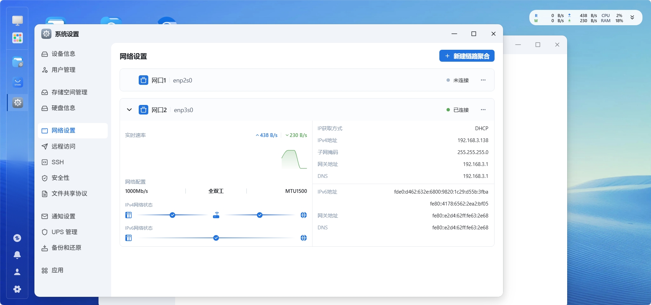Click the bottom gear icon in dock
Screen dimensions: 651x305
17,289
